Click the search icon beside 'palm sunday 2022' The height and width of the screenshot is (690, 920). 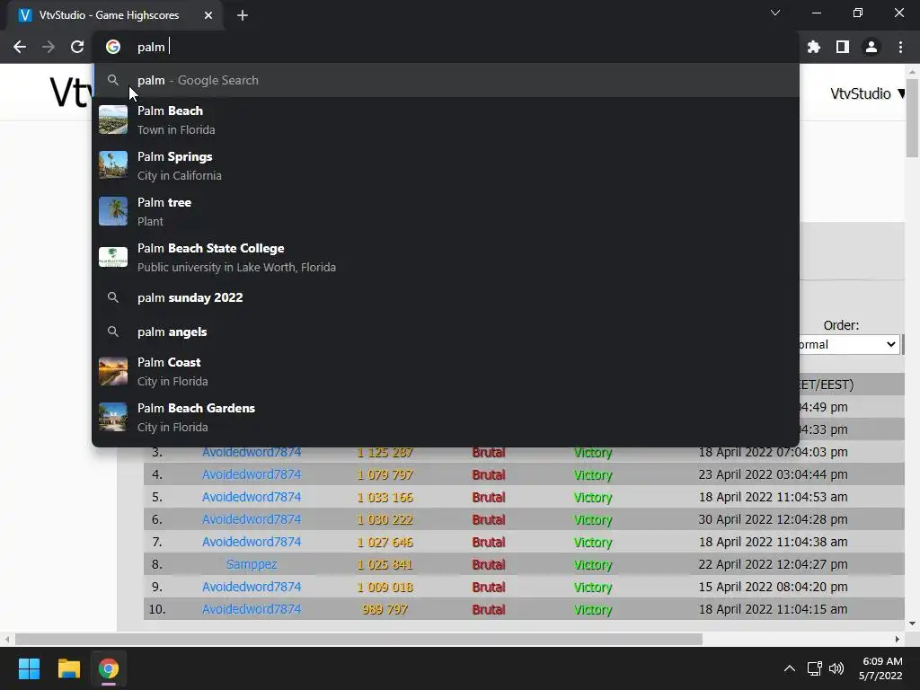click(x=113, y=297)
